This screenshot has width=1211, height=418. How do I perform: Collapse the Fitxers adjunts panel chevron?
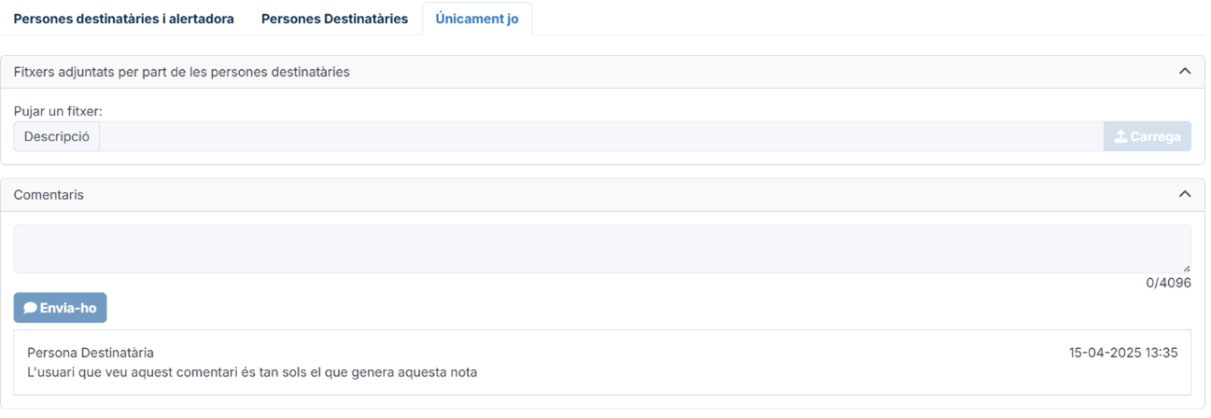pos(1185,71)
